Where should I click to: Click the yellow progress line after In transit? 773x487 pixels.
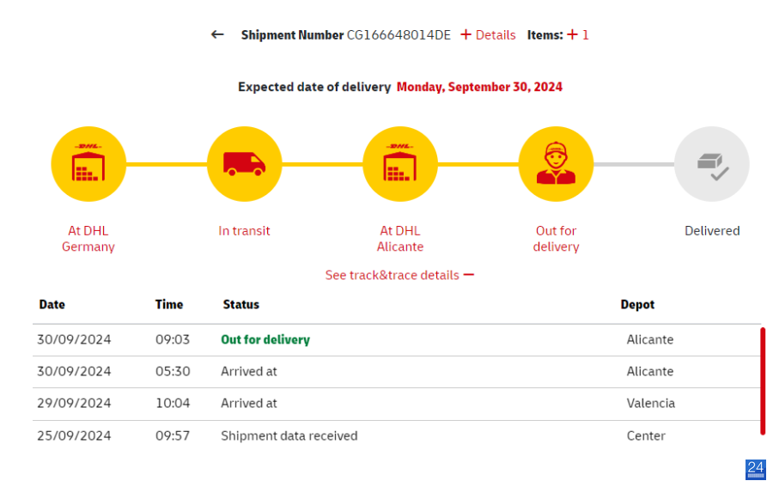(322, 164)
